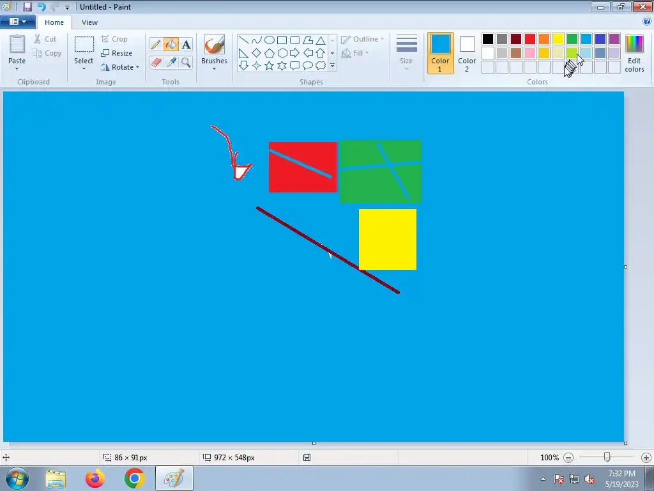This screenshot has height=491, width=654.
Task: Click the zoom out minus button
Action: [568, 458]
